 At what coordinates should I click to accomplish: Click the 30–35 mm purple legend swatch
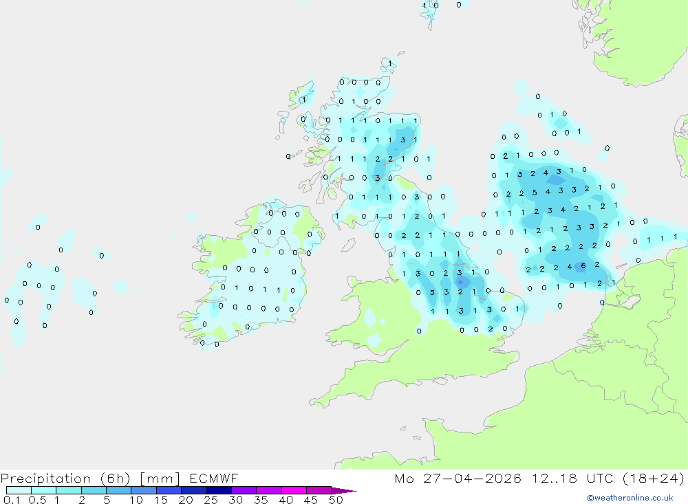pyautogui.click(x=244, y=490)
